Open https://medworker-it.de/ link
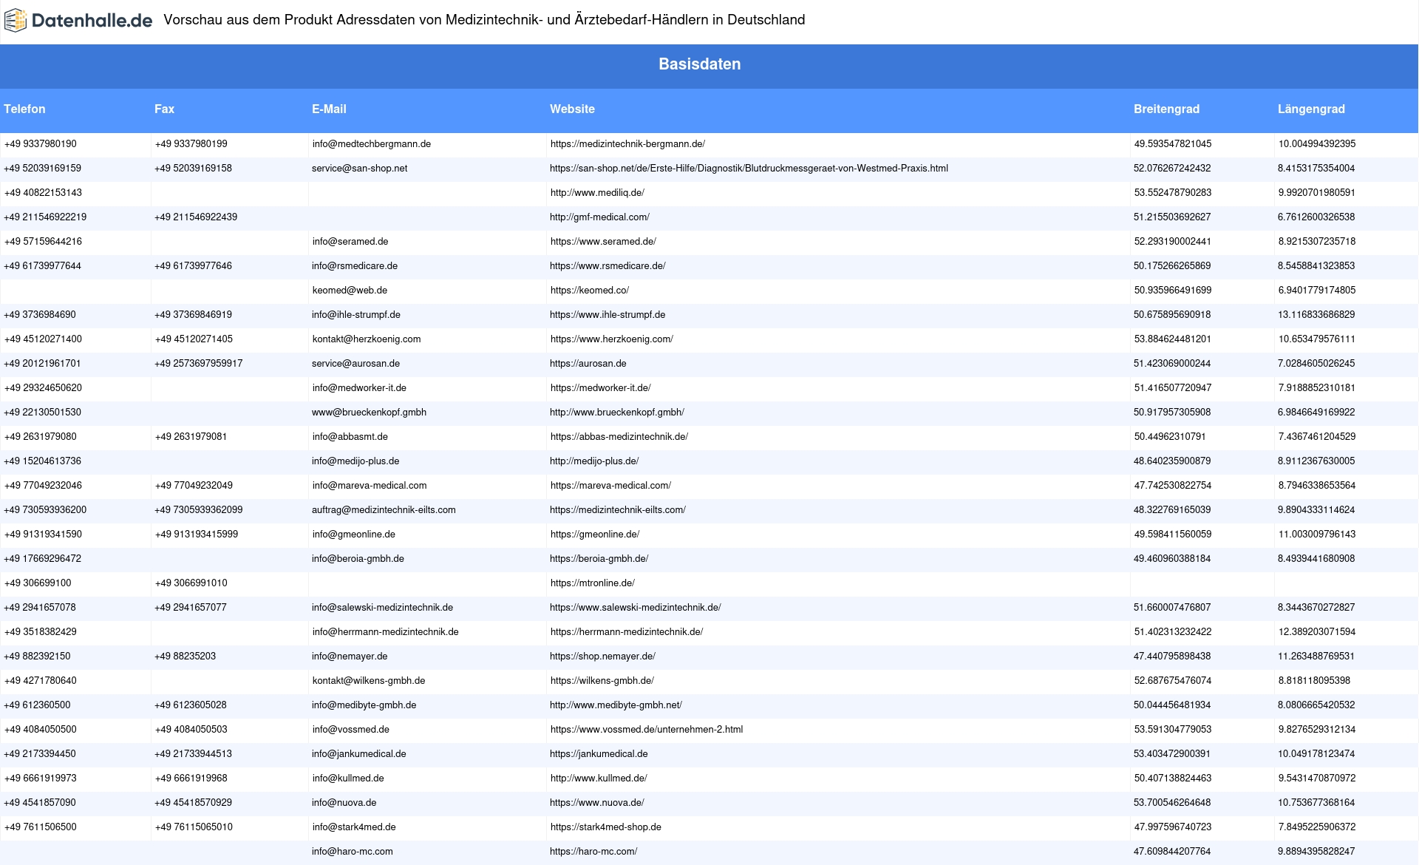 (601, 388)
